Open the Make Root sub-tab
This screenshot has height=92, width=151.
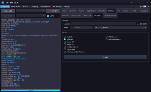coord(87,15)
